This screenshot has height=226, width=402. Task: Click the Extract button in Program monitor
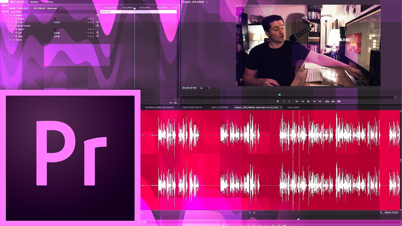(x=333, y=101)
